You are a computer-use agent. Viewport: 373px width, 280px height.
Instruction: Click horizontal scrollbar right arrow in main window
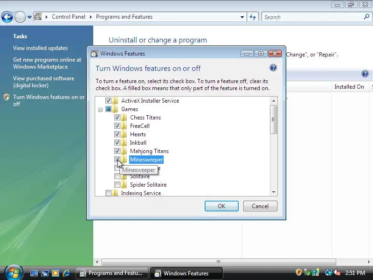(369, 262)
